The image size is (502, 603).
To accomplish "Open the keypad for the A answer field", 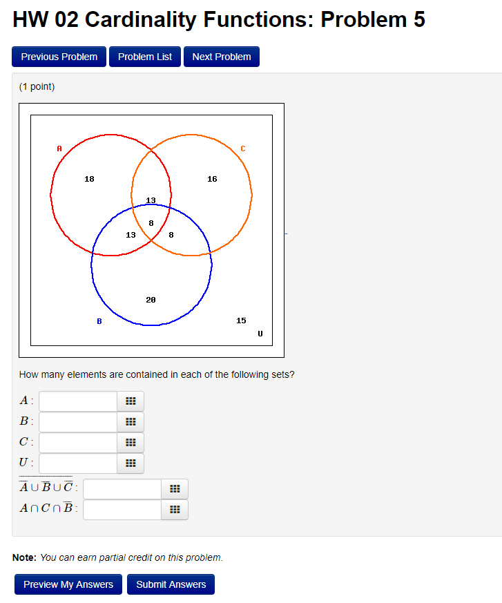I will point(131,401).
